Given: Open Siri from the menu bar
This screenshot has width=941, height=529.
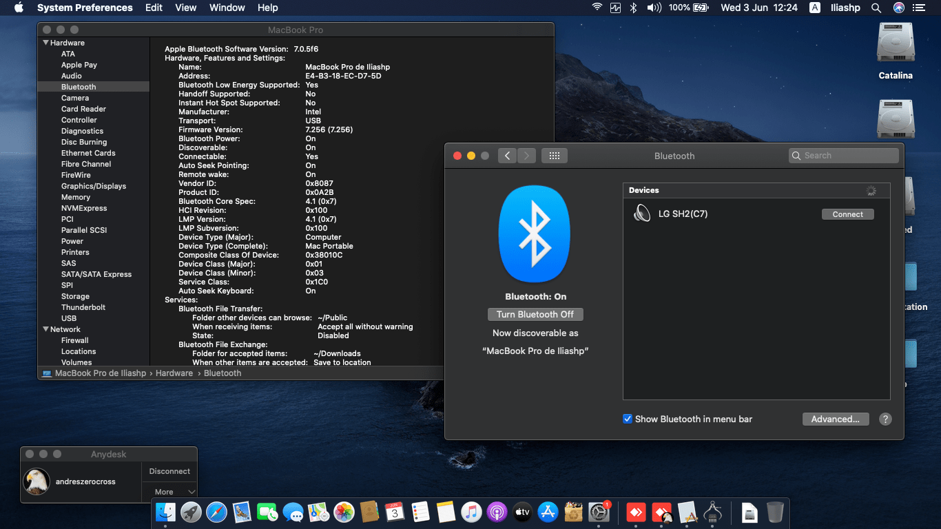Looking at the screenshot, I should click(x=898, y=8).
